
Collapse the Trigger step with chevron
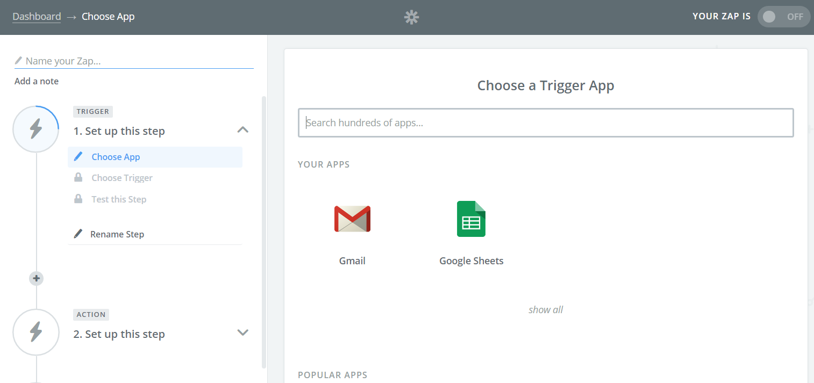(243, 129)
